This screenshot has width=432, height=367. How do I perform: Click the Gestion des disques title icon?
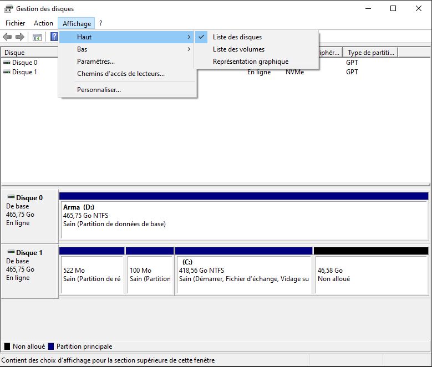coord(8,9)
